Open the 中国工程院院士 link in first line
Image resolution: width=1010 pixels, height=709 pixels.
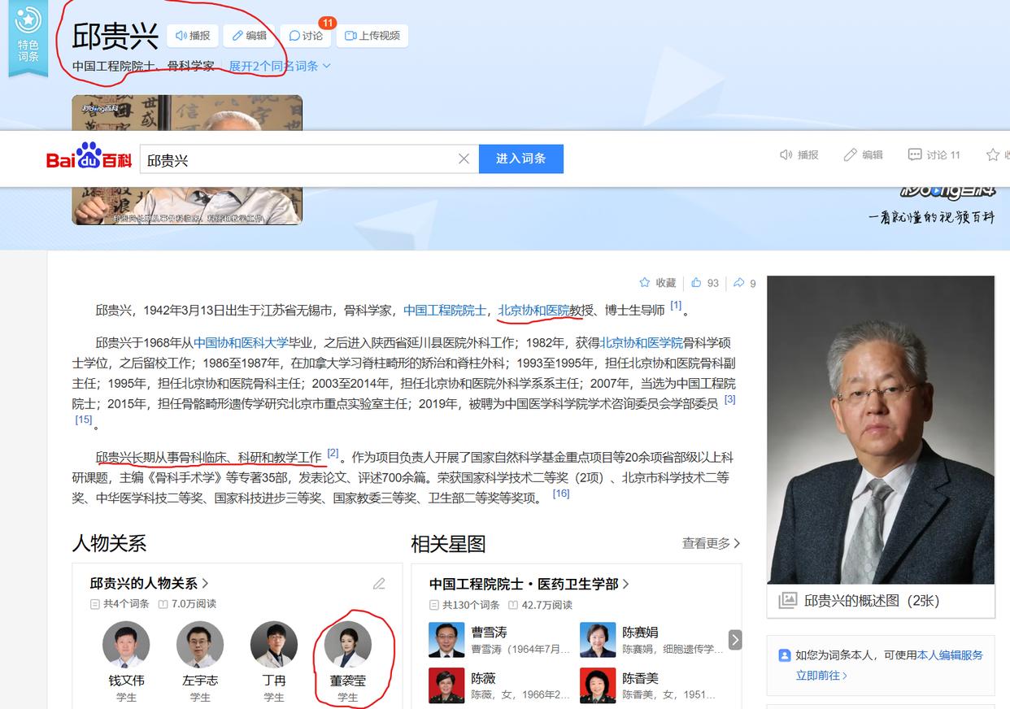click(444, 311)
